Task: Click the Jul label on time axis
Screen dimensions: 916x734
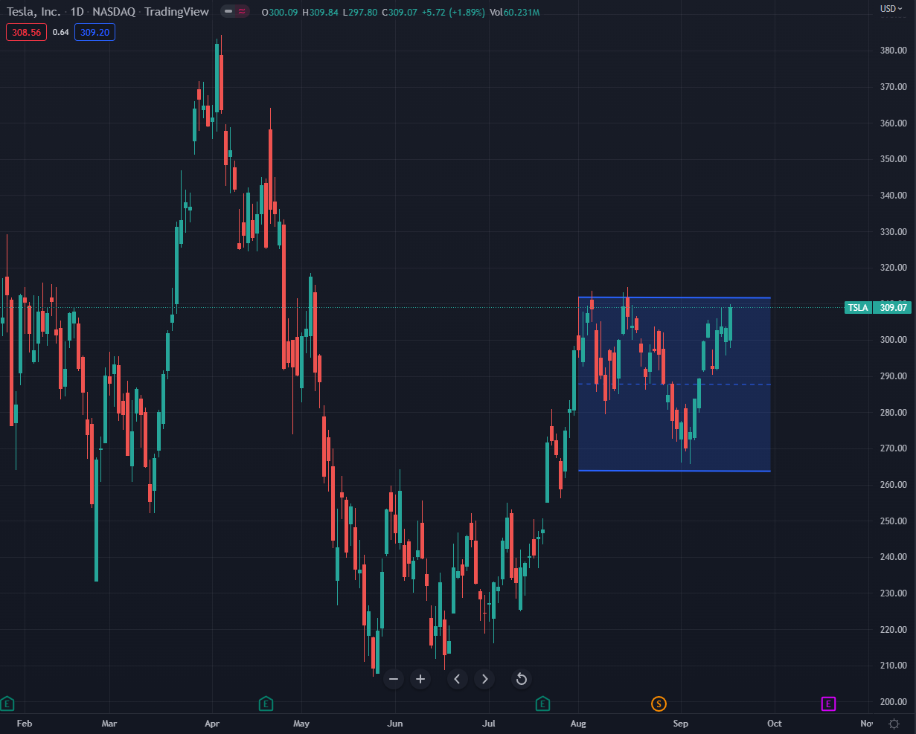Action: pyautogui.click(x=489, y=723)
